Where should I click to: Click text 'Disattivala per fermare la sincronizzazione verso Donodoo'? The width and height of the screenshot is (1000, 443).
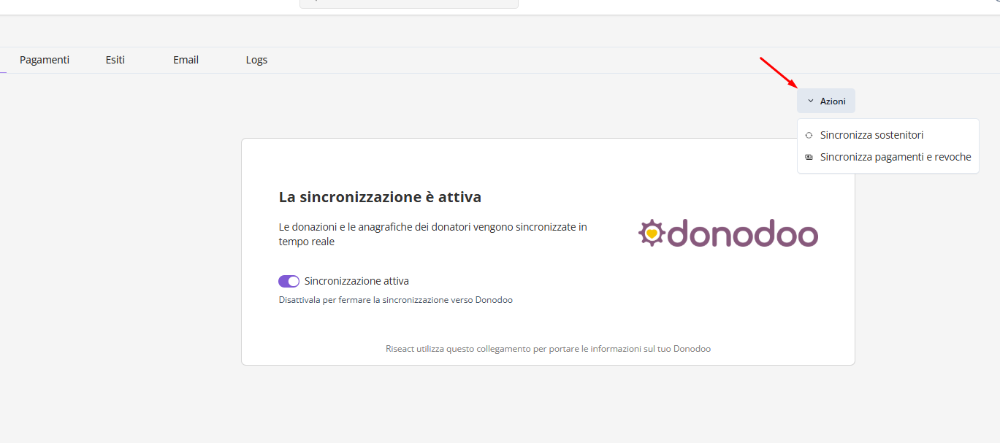pyautogui.click(x=396, y=300)
